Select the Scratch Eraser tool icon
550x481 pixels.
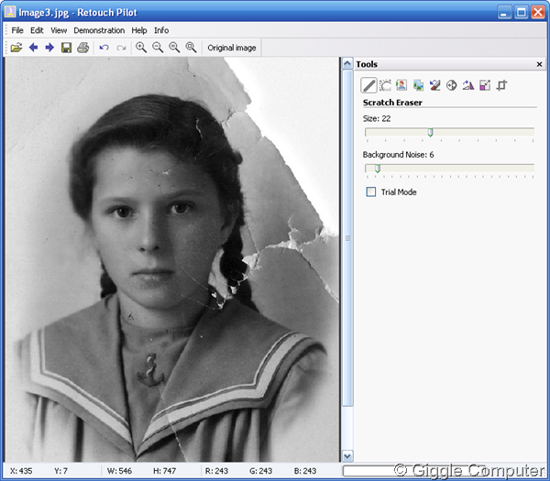(368, 85)
